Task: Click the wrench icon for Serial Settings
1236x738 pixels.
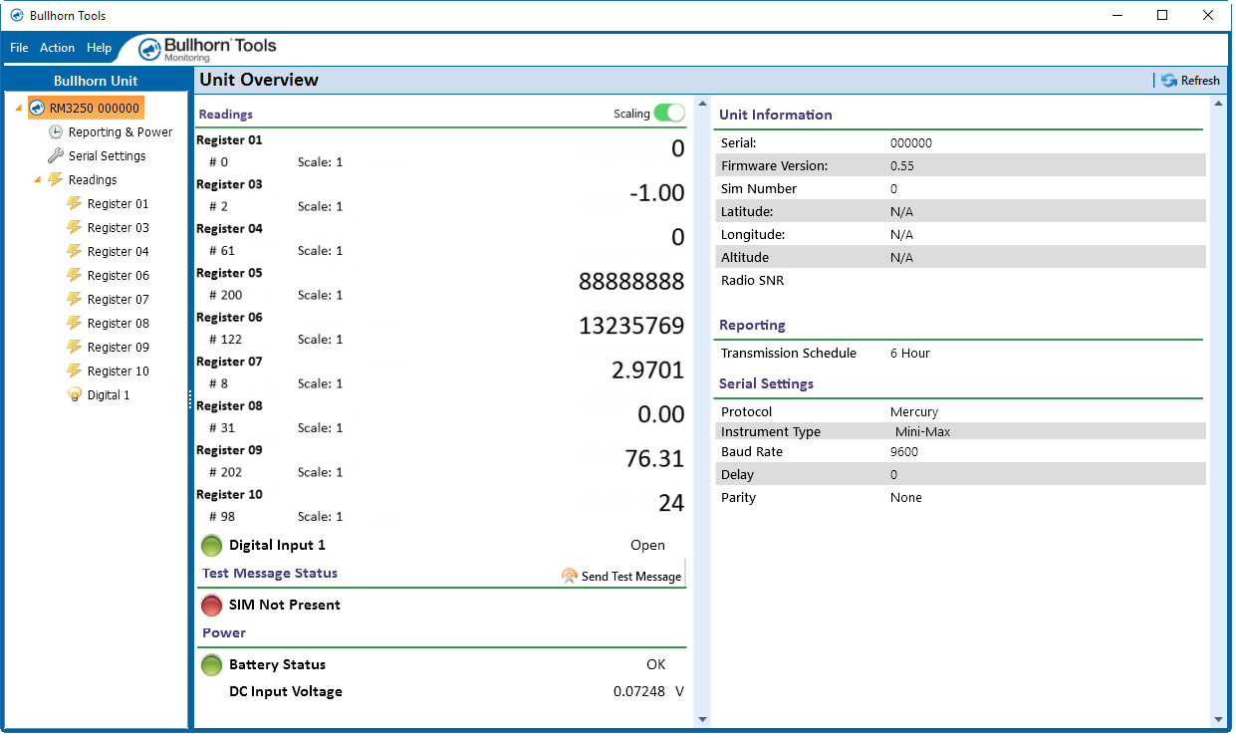Action: pos(56,155)
